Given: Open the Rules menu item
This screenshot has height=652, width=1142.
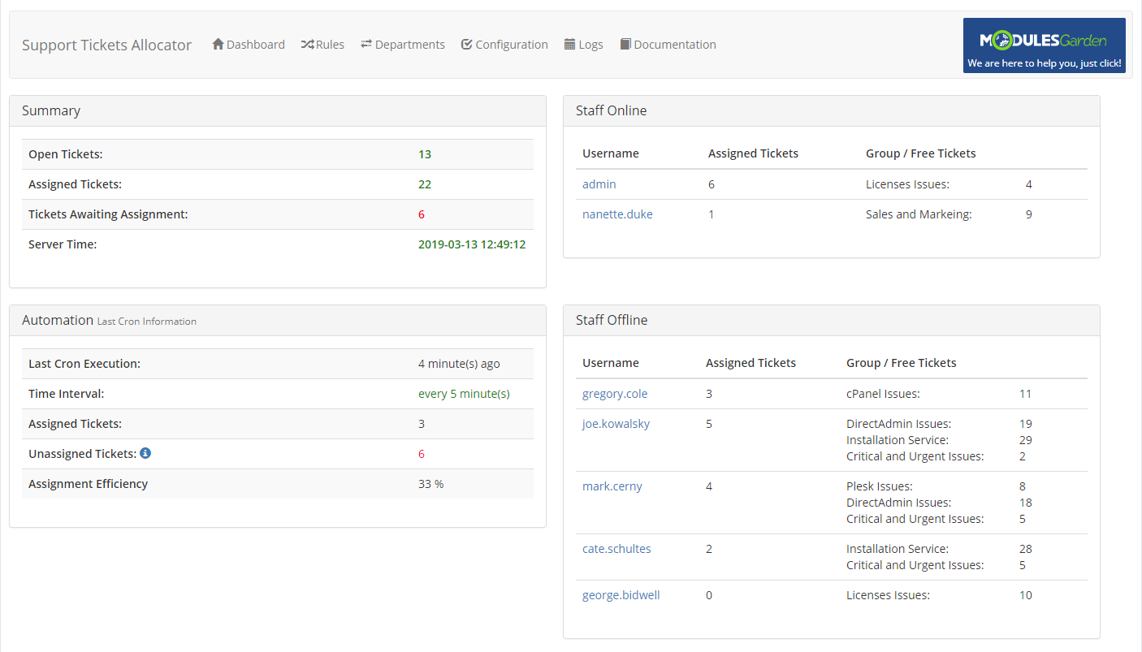Looking at the screenshot, I should pyautogui.click(x=330, y=45).
